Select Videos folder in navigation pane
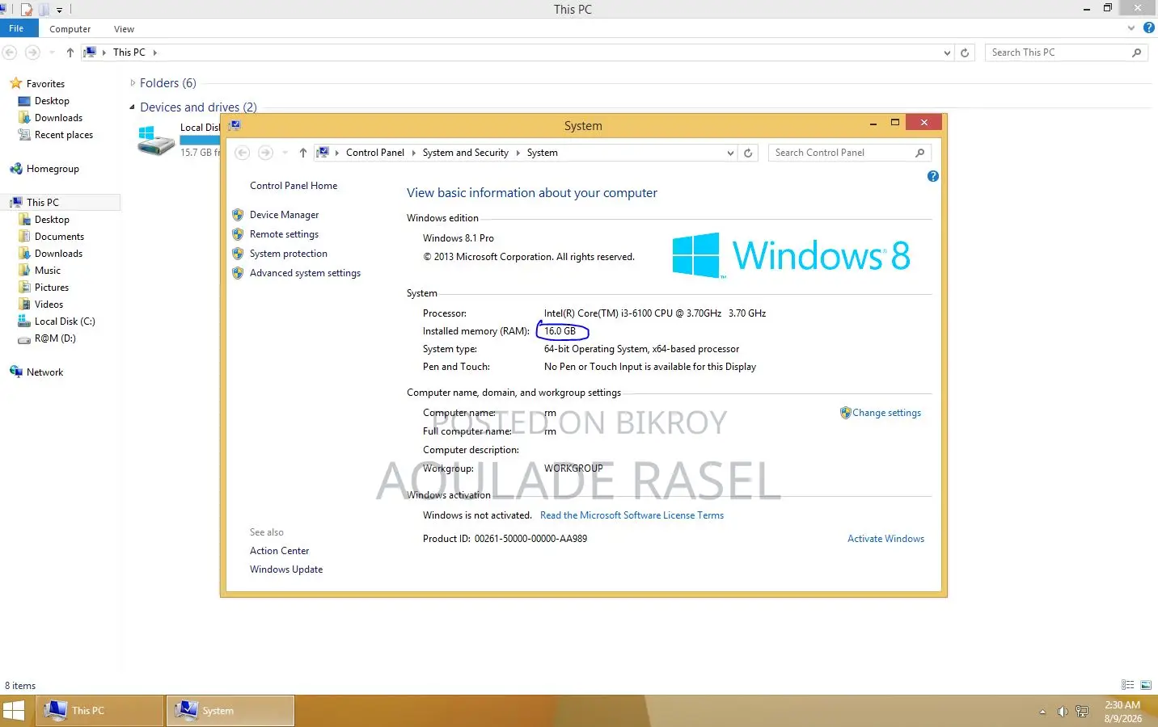 tap(49, 305)
